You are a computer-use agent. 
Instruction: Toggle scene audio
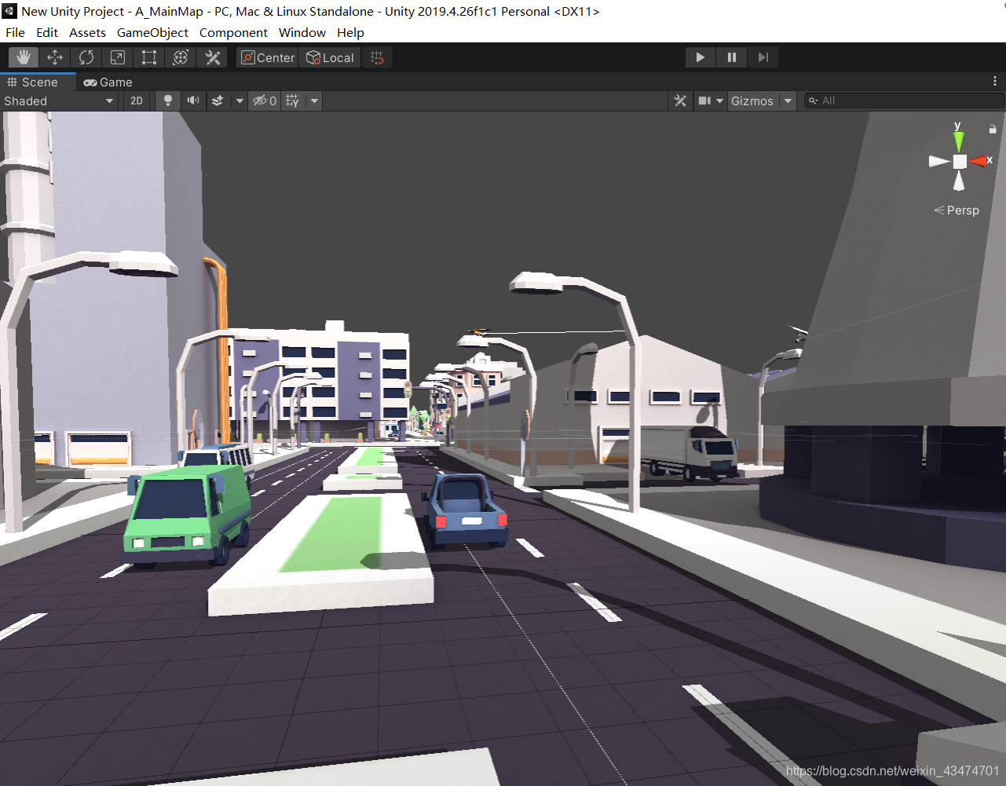click(x=192, y=101)
